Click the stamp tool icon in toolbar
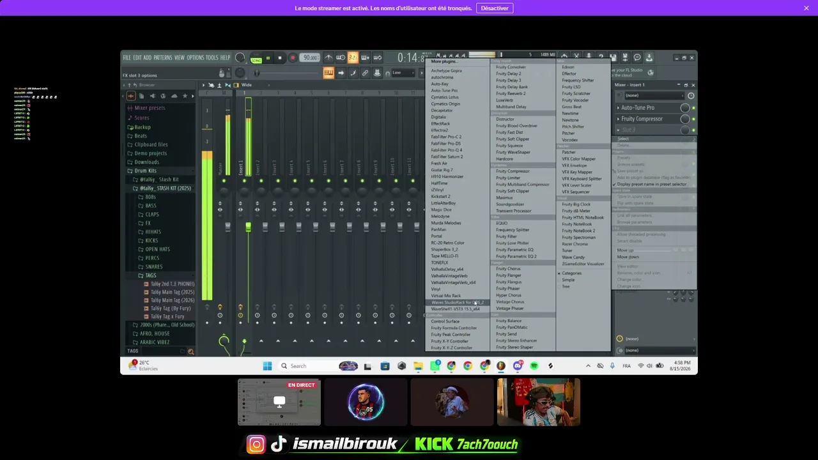Viewport: 818px width, 460px height. point(377,73)
